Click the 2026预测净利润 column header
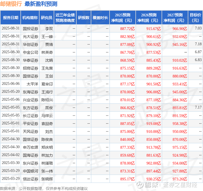This screenshot has height=191, width=203. click(149, 18)
